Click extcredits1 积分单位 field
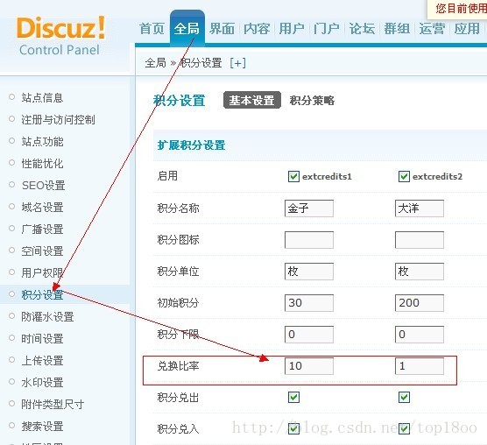This screenshot has width=487, height=445. [x=309, y=272]
